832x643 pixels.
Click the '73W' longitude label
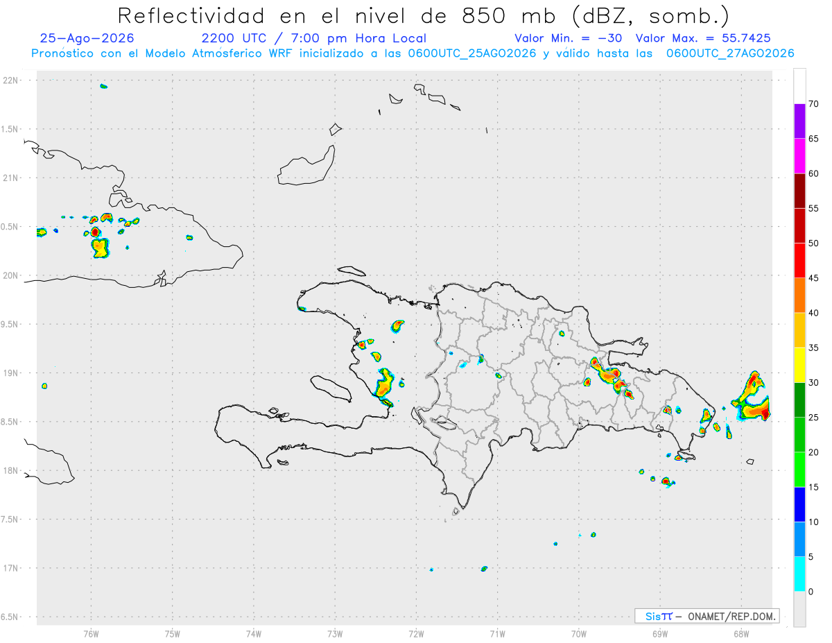tap(335, 633)
